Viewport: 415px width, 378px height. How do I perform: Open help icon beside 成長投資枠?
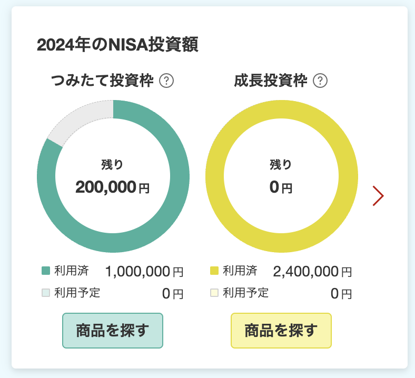coord(320,81)
